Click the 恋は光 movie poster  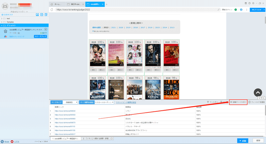135,55
